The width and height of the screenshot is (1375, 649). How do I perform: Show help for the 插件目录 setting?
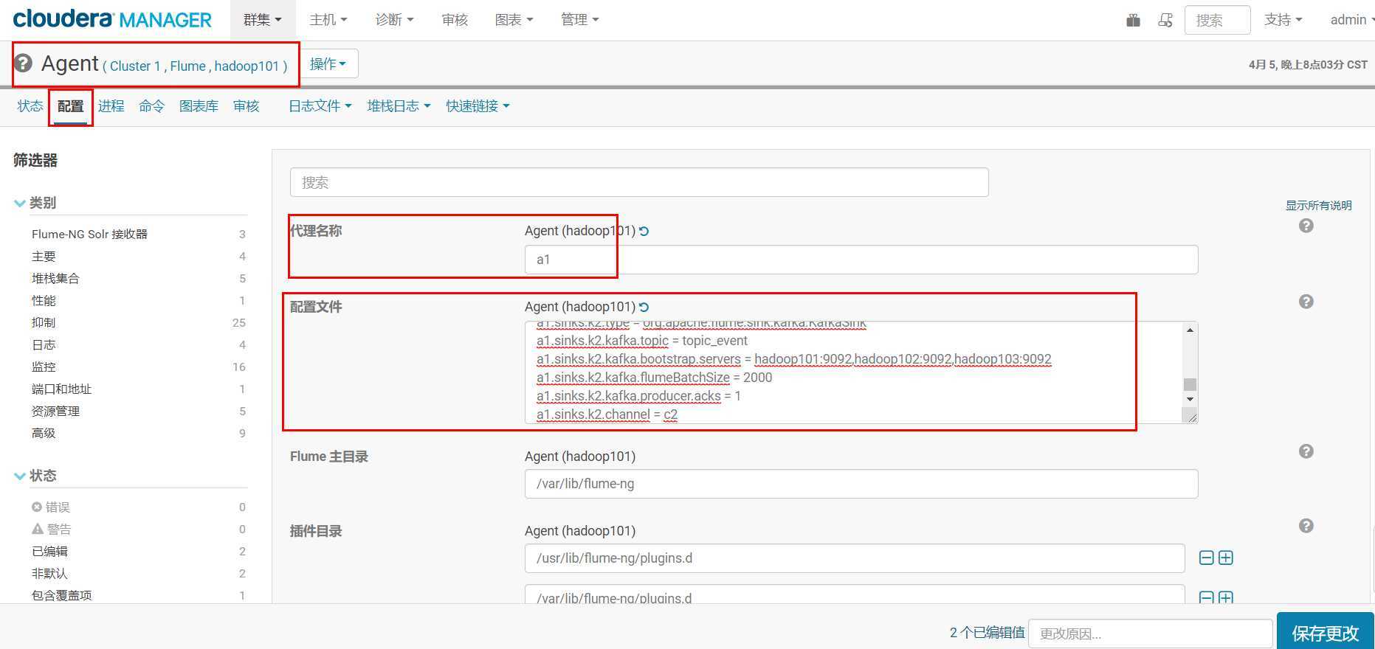1306,526
